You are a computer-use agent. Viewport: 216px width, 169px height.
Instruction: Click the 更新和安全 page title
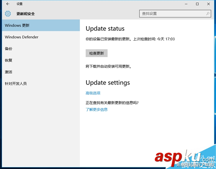pyautogui.click(x=26, y=14)
